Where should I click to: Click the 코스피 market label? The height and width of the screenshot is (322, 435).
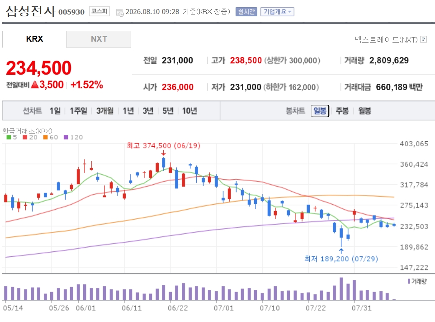point(99,11)
